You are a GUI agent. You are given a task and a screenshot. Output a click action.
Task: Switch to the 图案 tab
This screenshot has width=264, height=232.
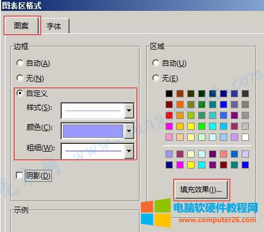point(21,26)
